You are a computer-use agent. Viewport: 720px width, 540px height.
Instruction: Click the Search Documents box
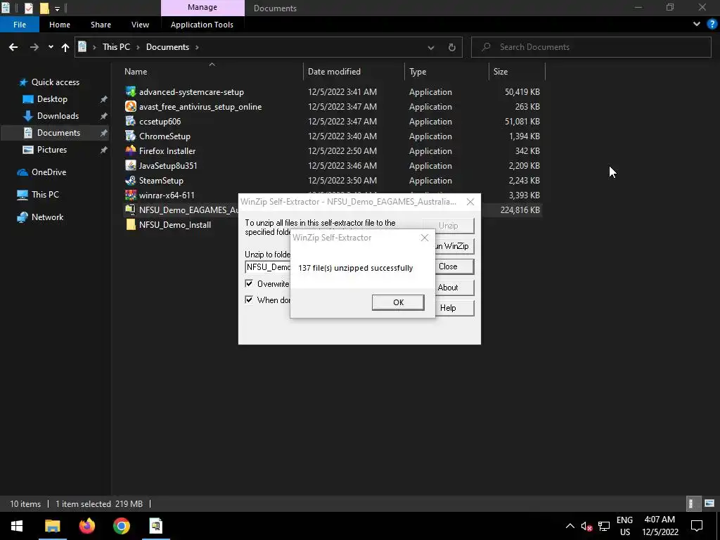pos(591,47)
